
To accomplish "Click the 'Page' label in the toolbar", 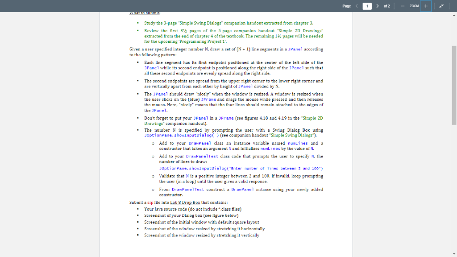I will pos(347,6).
